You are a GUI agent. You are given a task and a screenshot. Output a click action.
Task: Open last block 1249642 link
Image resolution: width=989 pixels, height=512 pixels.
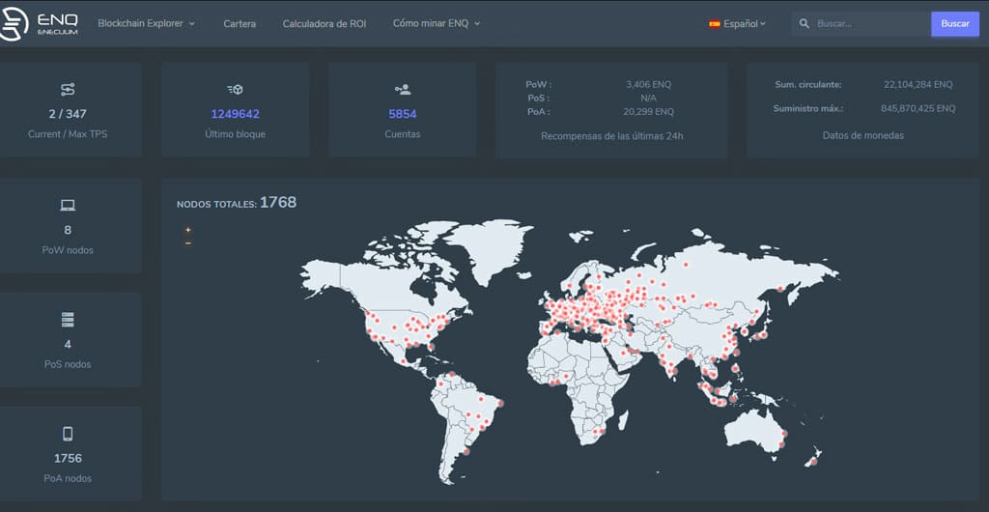click(236, 114)
